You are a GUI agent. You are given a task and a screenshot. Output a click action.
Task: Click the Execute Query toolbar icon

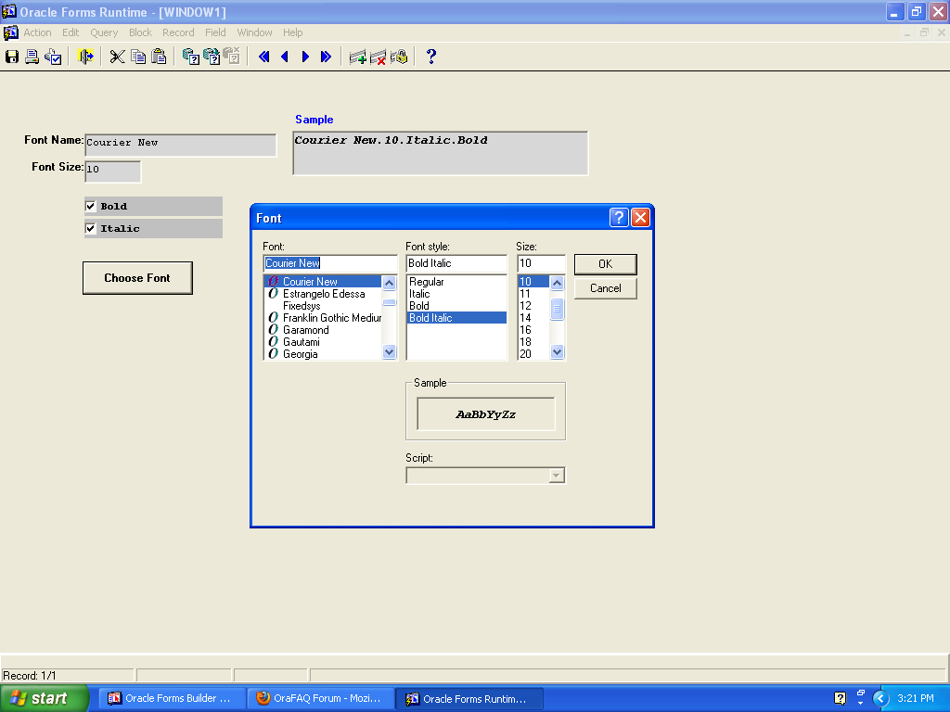click(212, 57)
